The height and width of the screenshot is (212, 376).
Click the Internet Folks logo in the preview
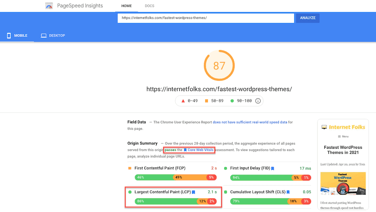[343, 127]
